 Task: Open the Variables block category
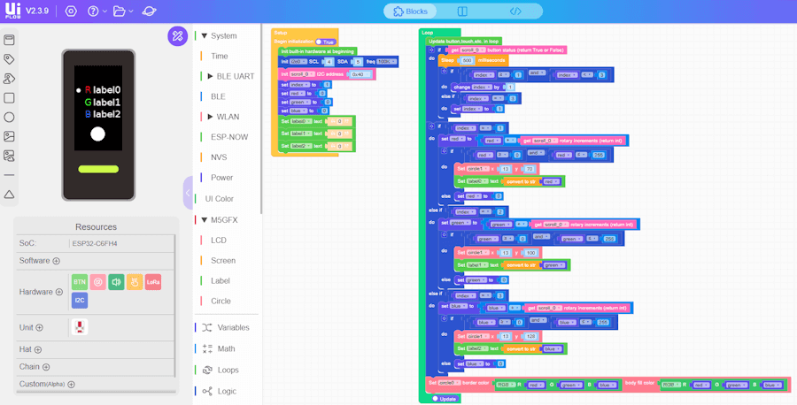click(x=233, y=327)
